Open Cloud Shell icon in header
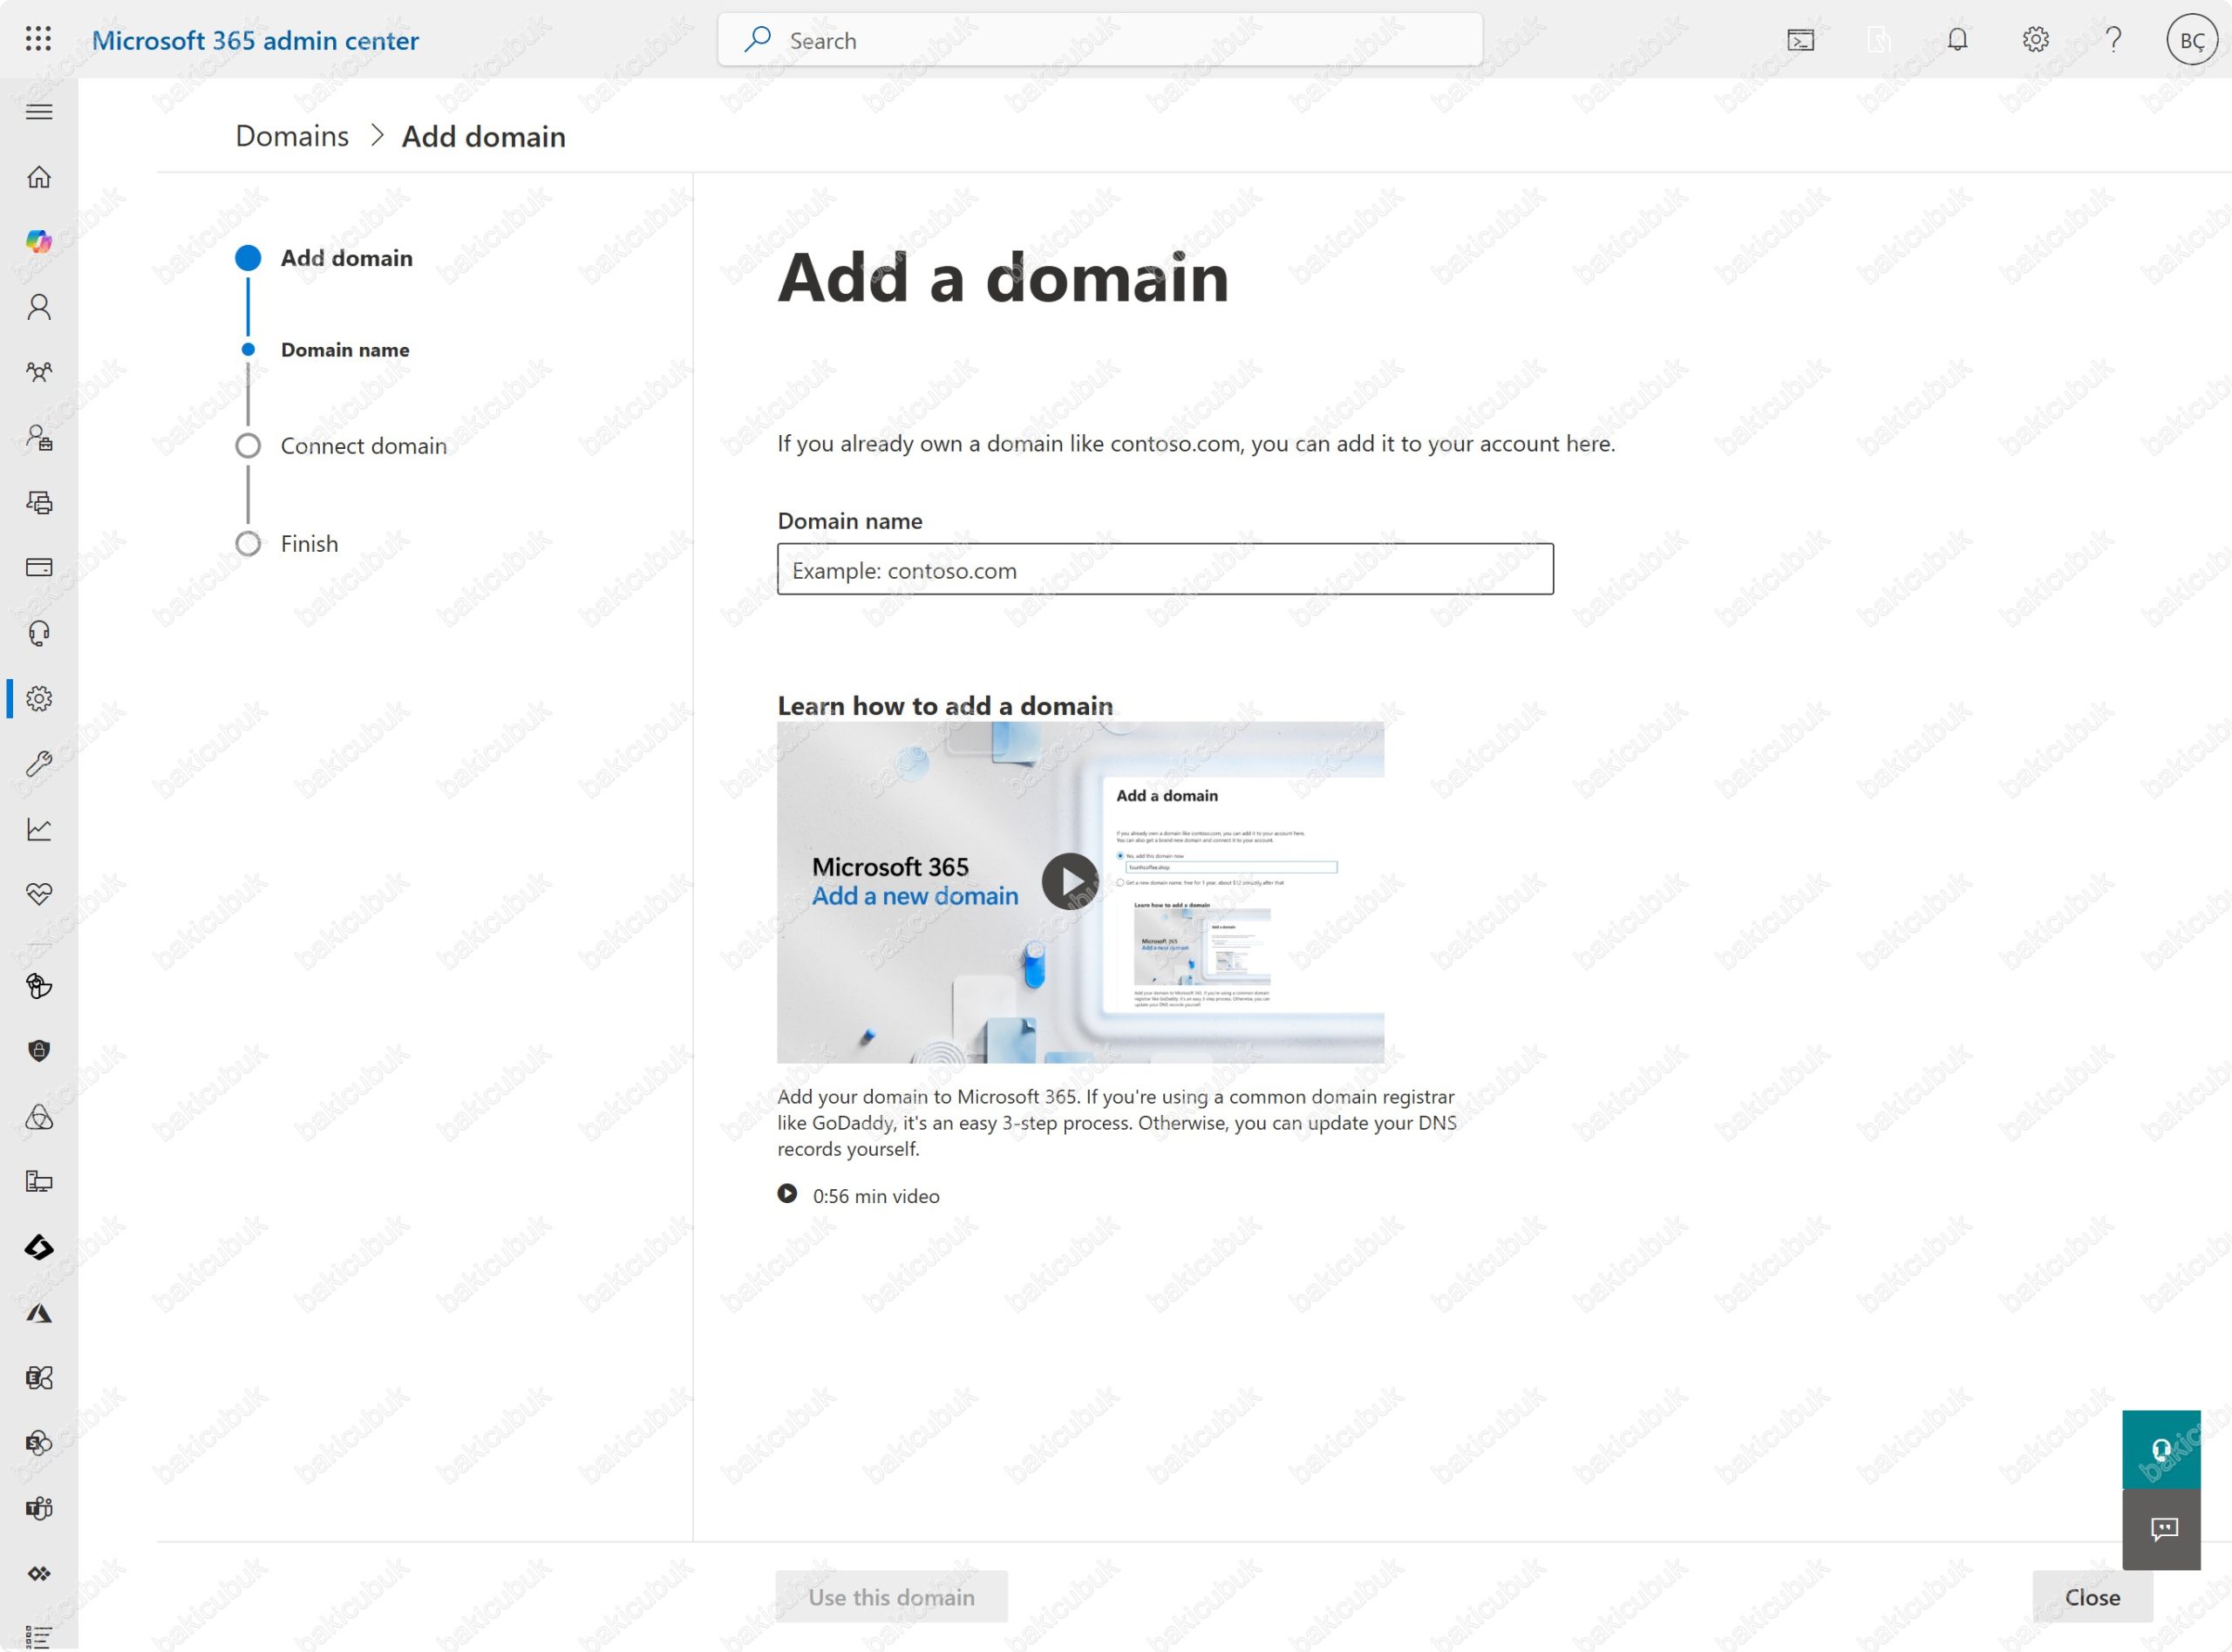Image resolution: width=2232 pixels, height=1652 pixels. click(x=1800, y=40)
